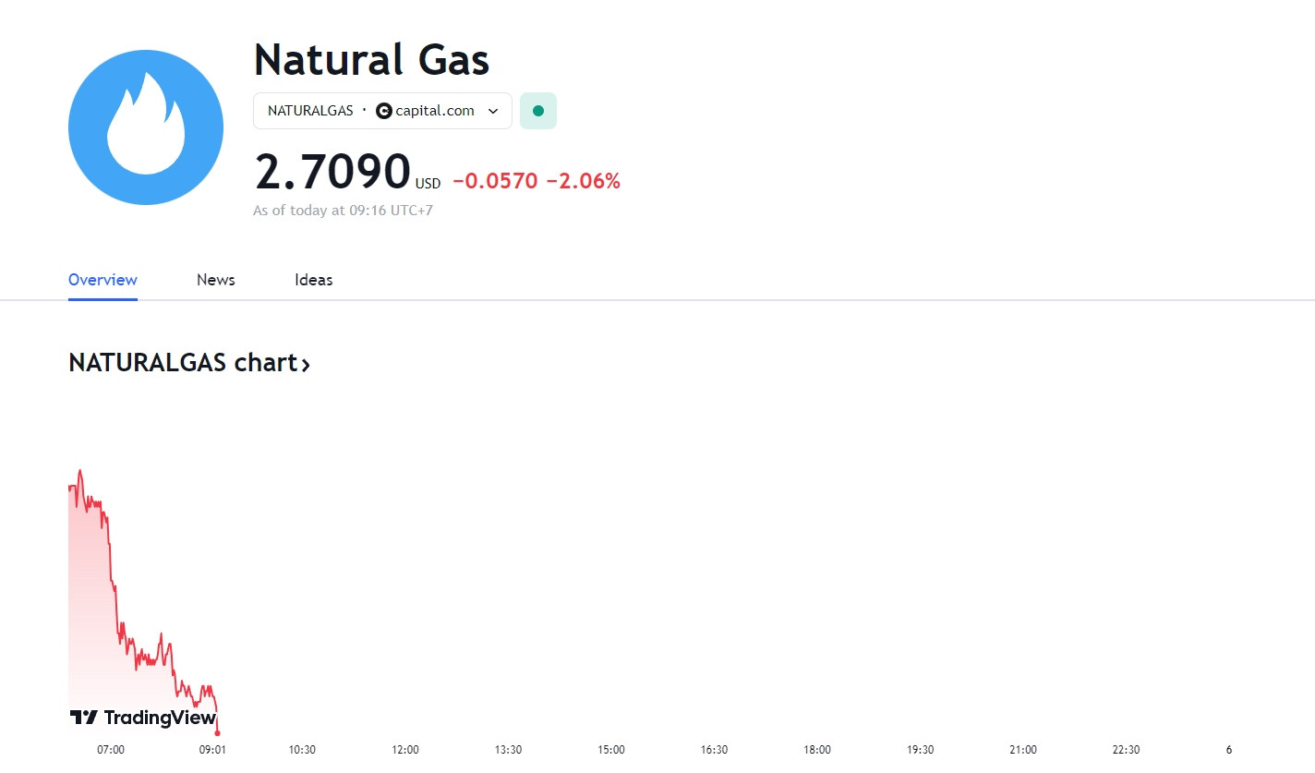Image resolution: width=1315 pixels, height=773 pixels.
Task: Click the 2.7090 price value
Action: click(332, 172)
